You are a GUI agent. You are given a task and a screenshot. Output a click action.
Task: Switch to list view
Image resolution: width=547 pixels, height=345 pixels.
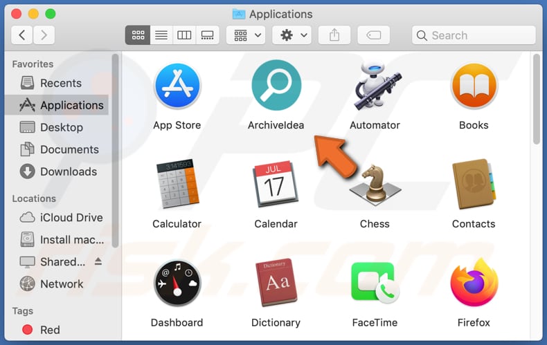(x=161, y=35)
